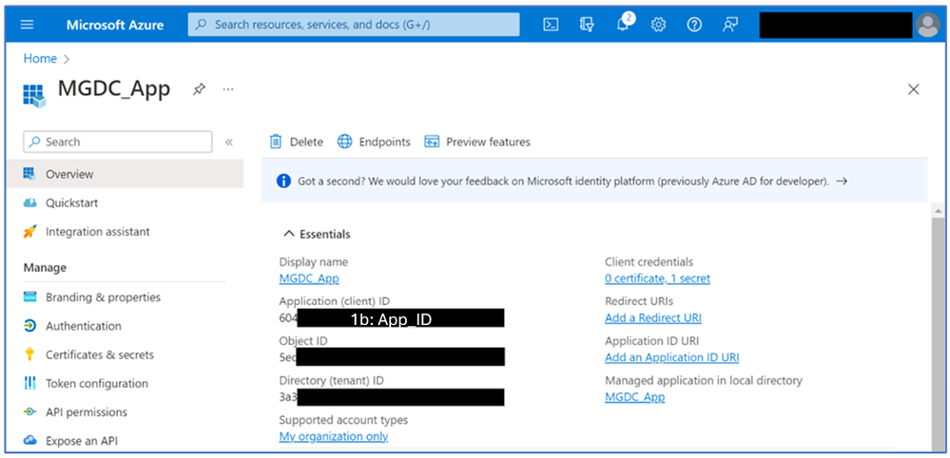The height and width of the screenshot is (458, 950).
Task: Open the user account avatar
Action: pos(927,25)
